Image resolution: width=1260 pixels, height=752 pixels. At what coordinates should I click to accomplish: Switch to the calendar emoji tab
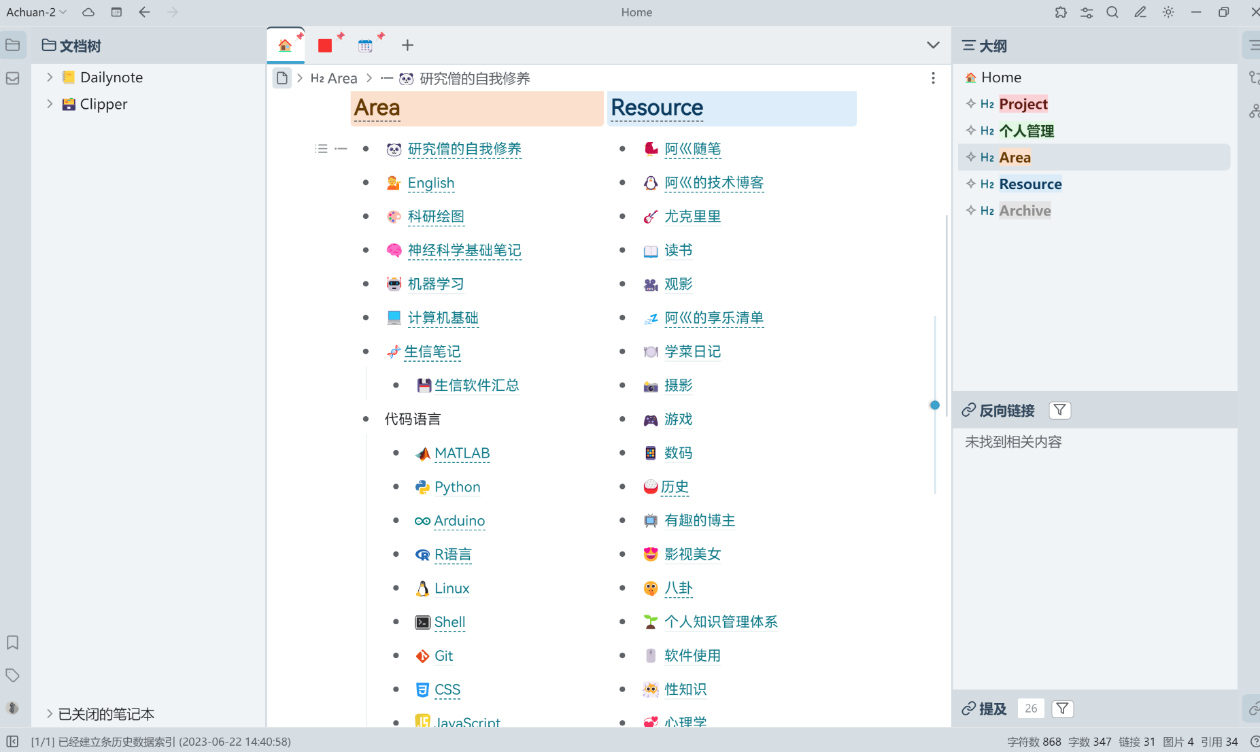point(365,44)
